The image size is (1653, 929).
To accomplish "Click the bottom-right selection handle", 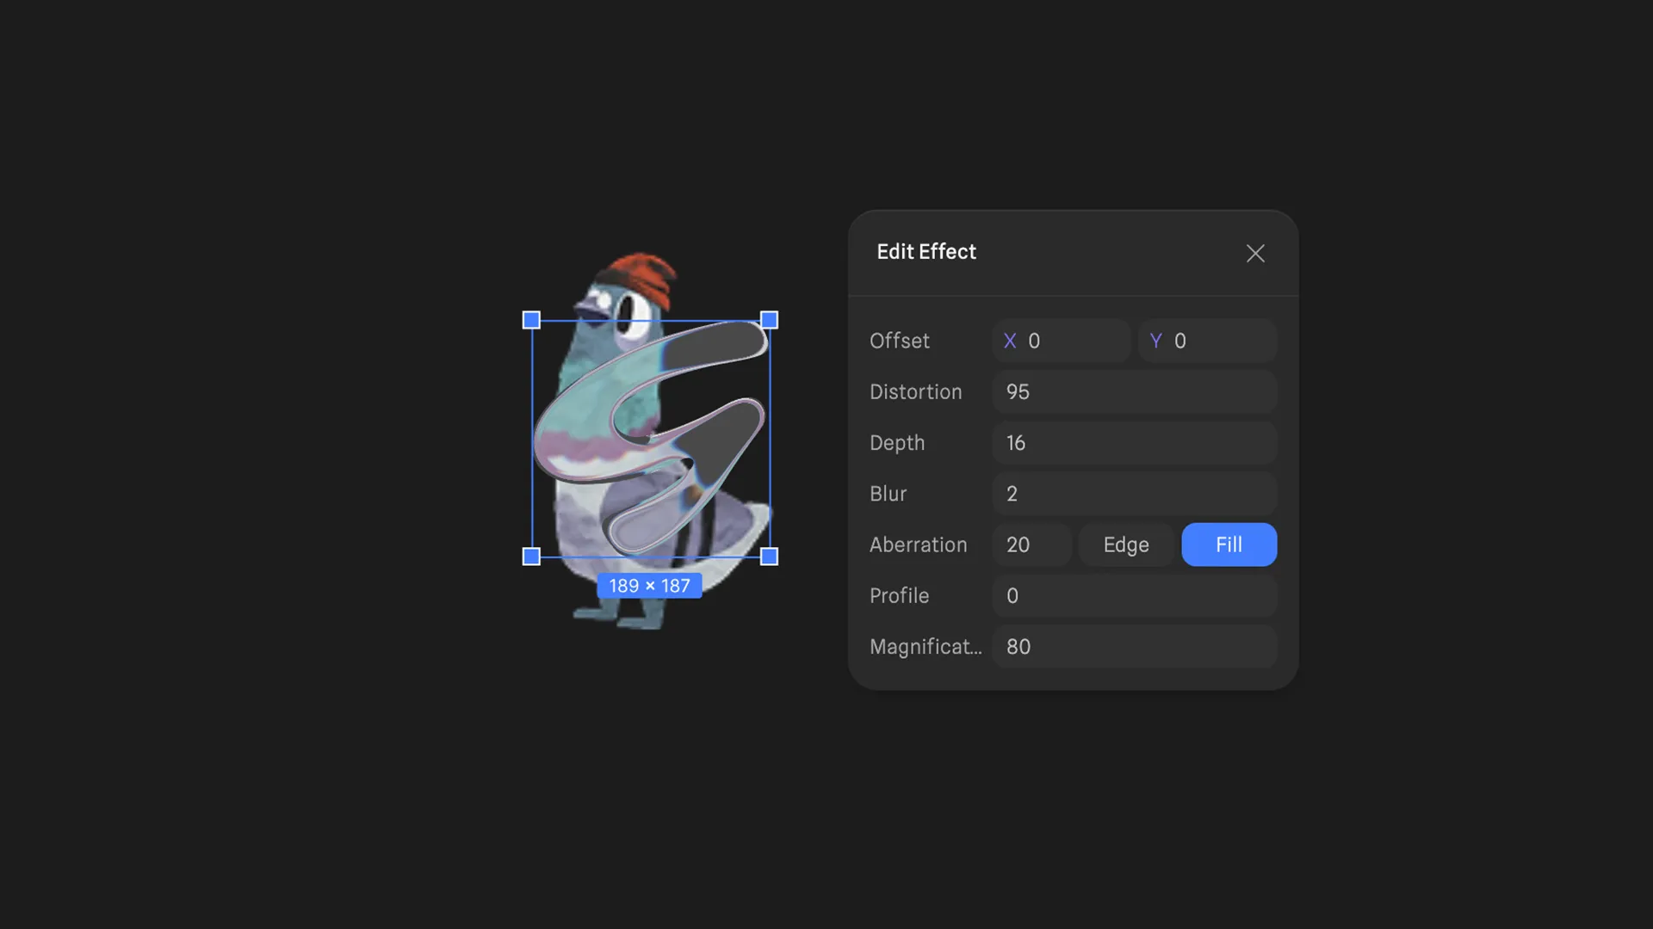I will pyautogui.click(x=770, y=557).
